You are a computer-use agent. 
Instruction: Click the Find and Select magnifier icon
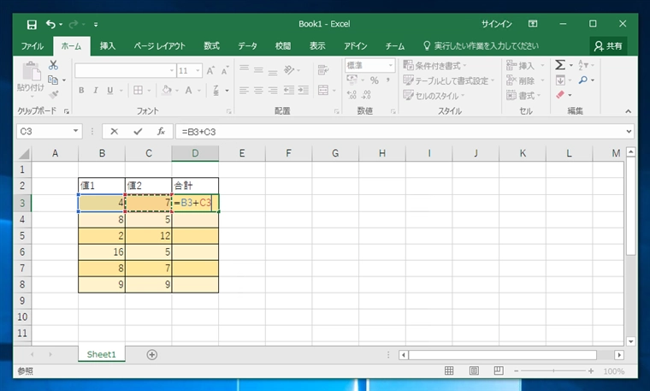(x=583, y=80)
